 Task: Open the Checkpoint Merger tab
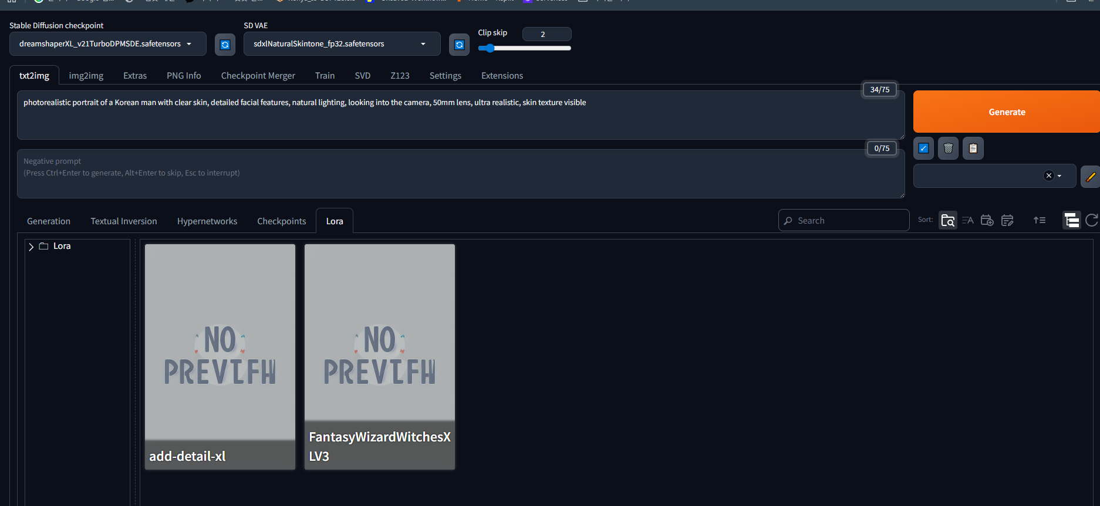coord(258,76)
